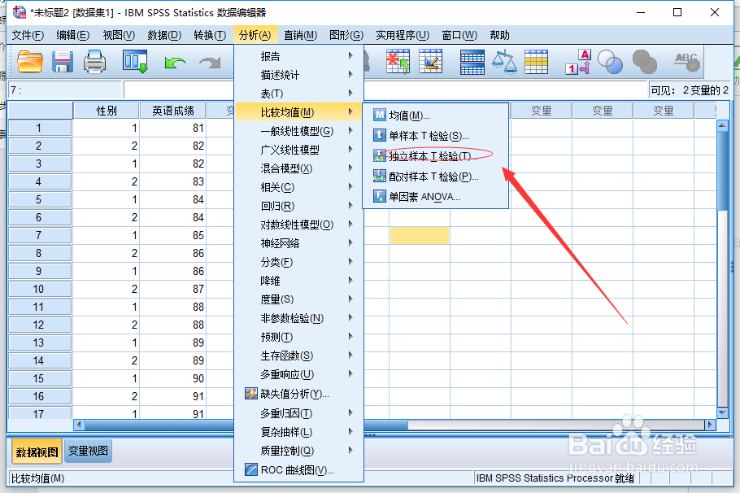Expand General Linear Model (一般线性模型) submenu
Image resolution: width=740 pixels, height=493 pixels.
point(298,131)
